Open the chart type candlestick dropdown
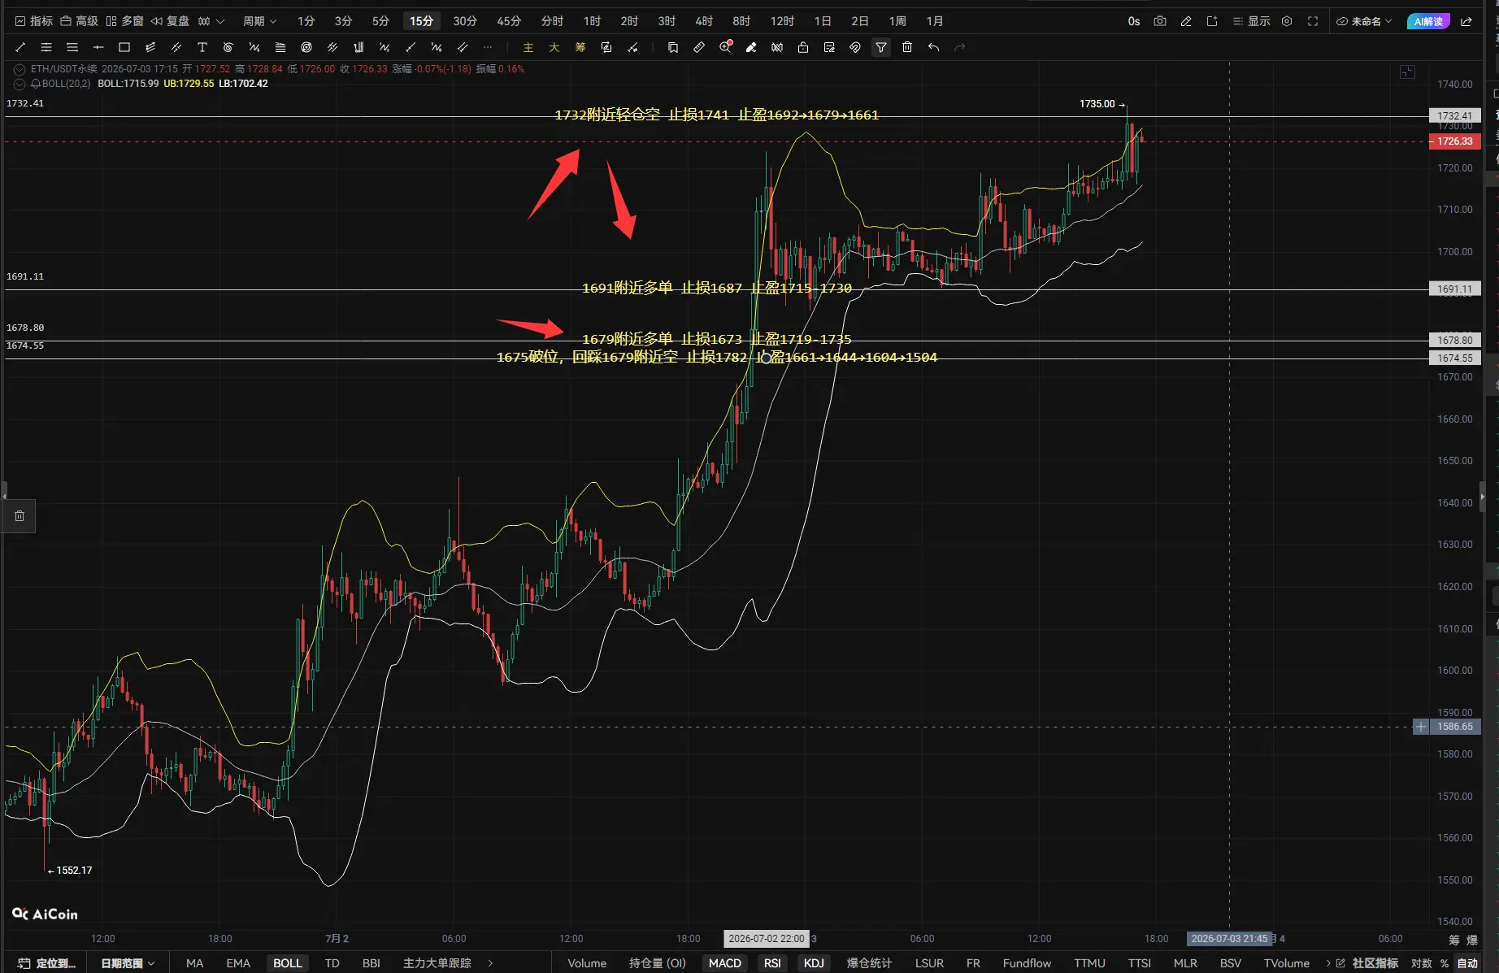 pos(211,21)
